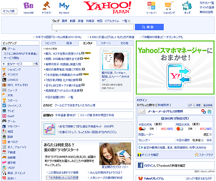This screenshot has width=216, height=181.
Task: Expand the search suggestion arrow below search box
Action: [x=57, y=31]
